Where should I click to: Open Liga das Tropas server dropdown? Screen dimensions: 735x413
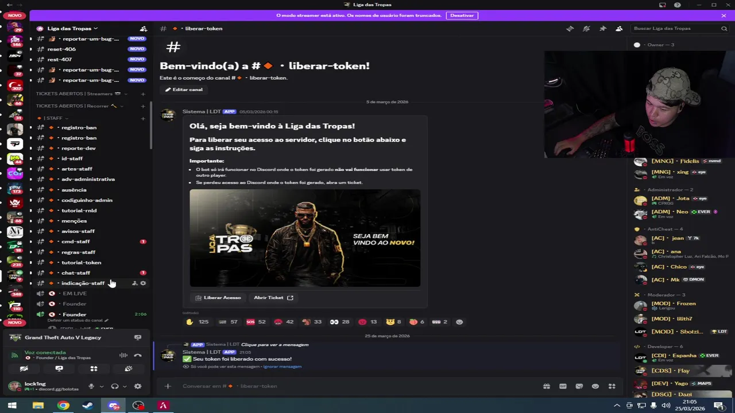[72, 29]
